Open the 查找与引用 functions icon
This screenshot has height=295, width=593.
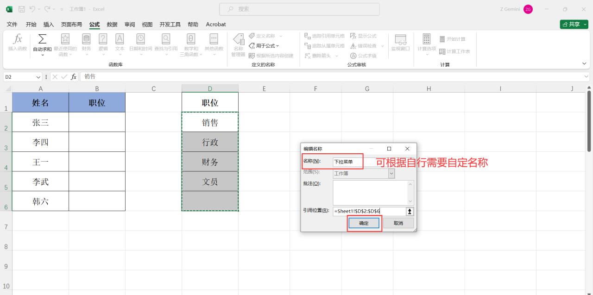(x=165, y=39)
